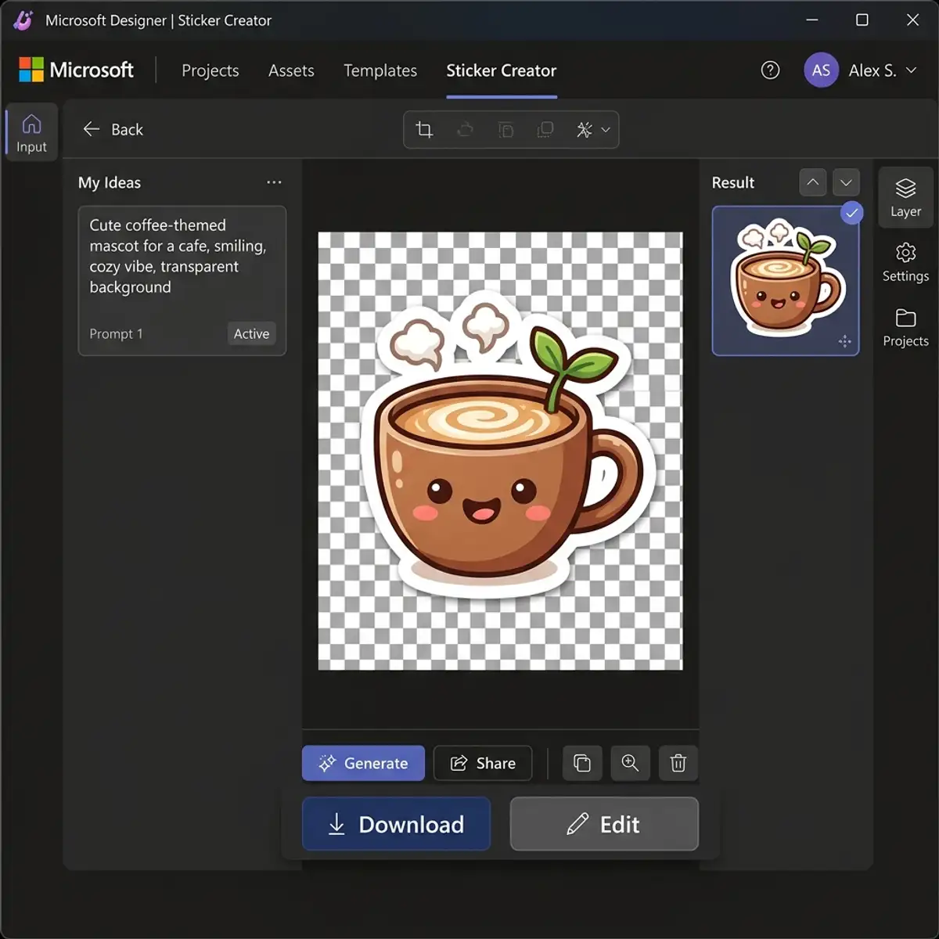Viewport: 939px width, 939px height.
Task: Show previous result with up chevron
Action: [813, 182]
